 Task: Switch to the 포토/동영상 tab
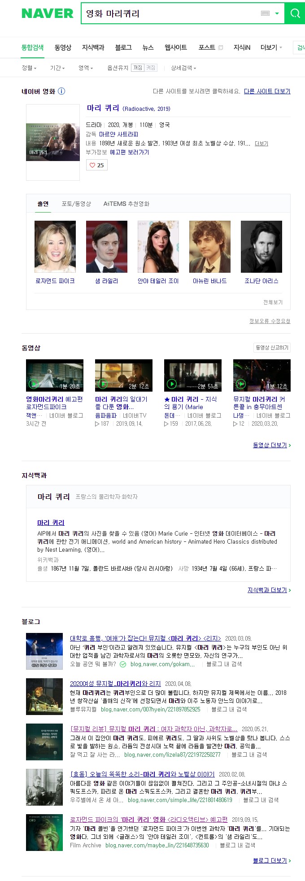click(x=76, y=204)
